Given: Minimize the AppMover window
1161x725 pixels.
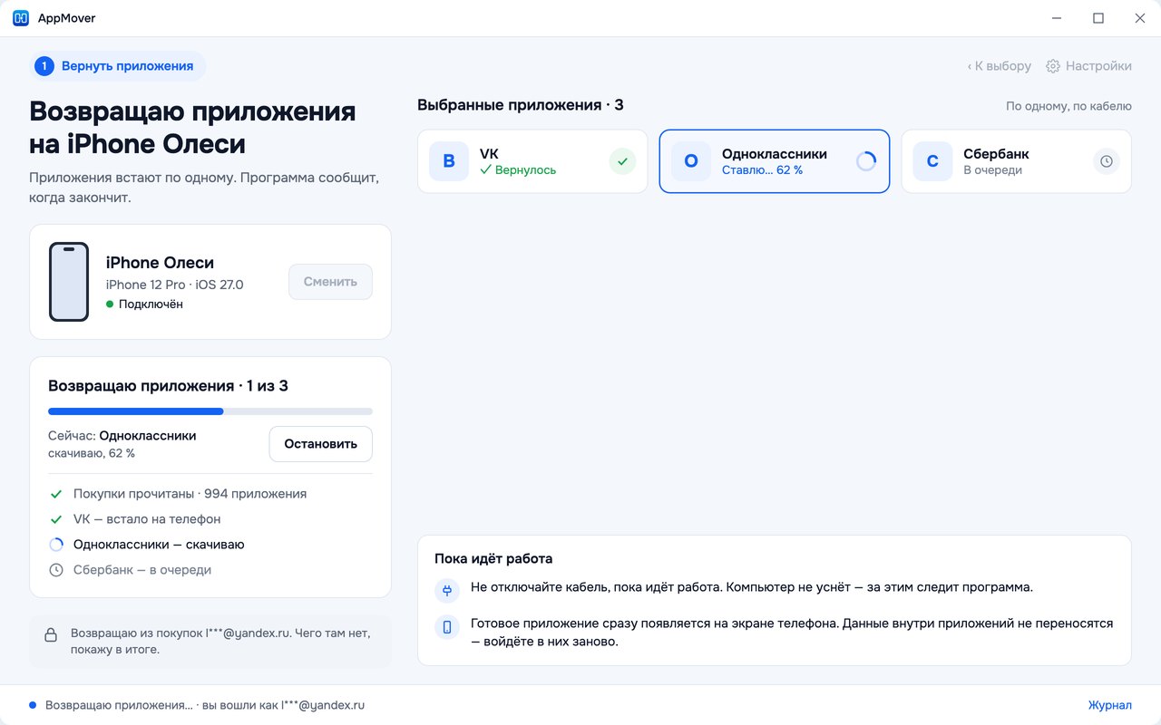Looking at the screenshot, I should (1057, 18).
